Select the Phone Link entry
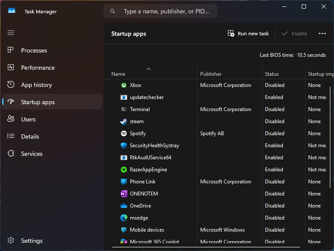The width and height of the screenshot is (334, 251). 142,182
